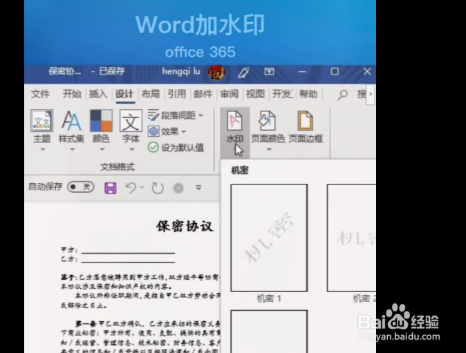Set as Default (设为默认值)
The height and width of the screenshot is (353, 466).
tap(176, 148)
